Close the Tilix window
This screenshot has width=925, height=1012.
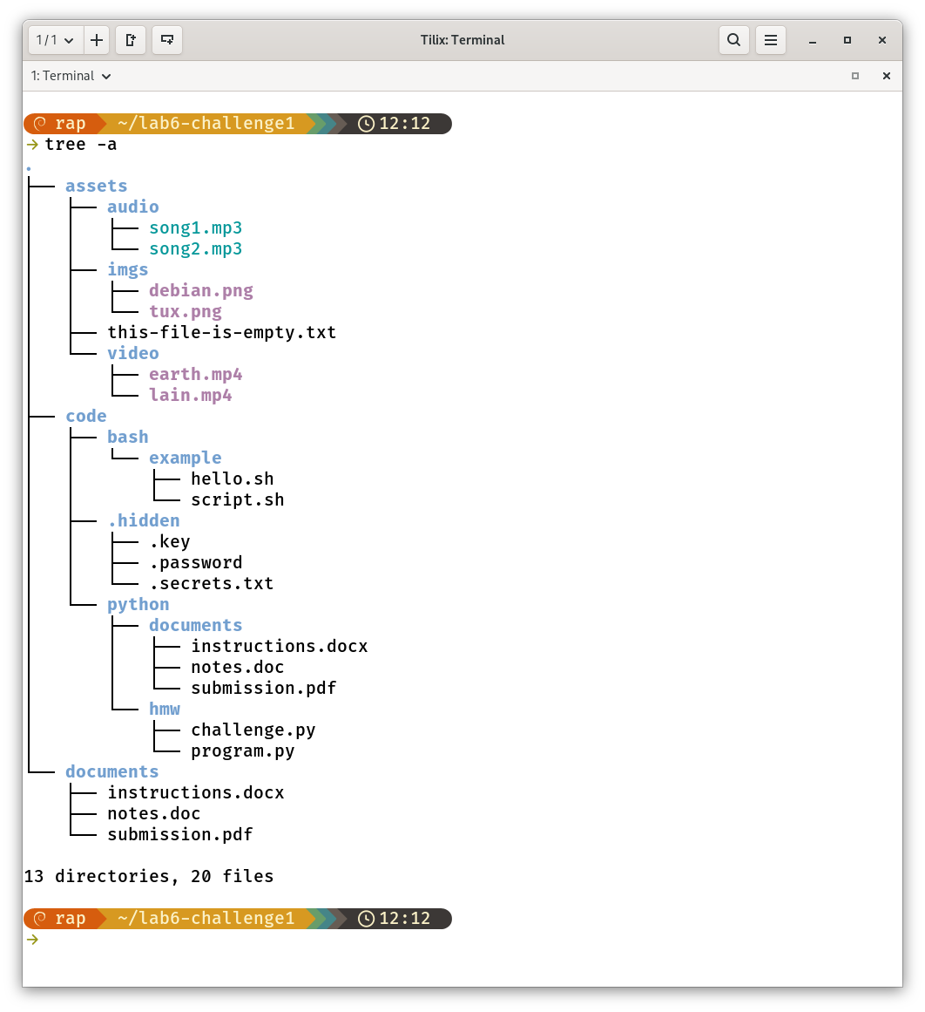click(882, 40)
